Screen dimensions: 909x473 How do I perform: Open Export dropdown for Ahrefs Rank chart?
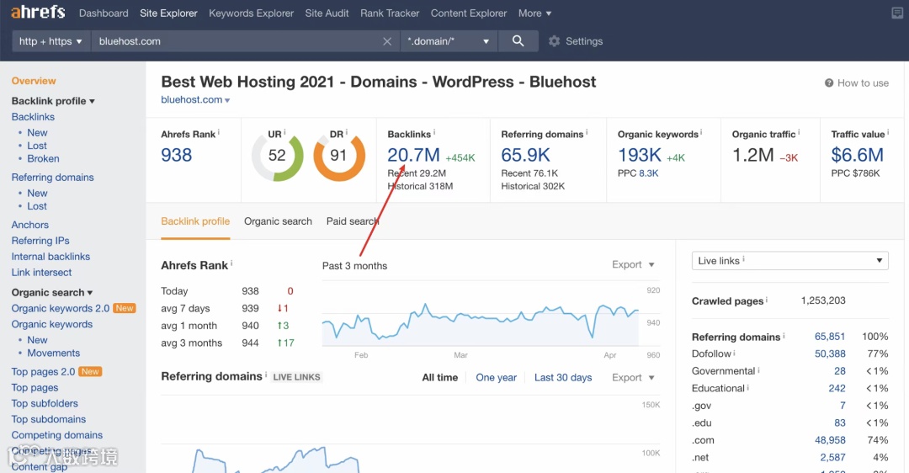point(633,264)
